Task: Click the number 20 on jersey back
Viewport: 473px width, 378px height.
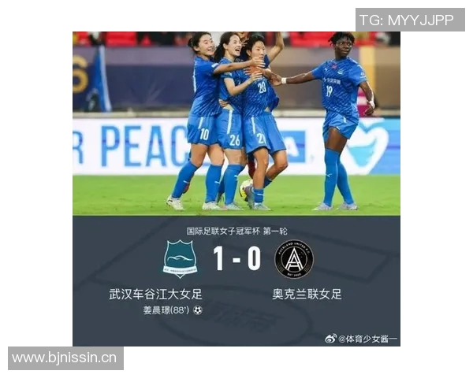Action: pos(263,87)
